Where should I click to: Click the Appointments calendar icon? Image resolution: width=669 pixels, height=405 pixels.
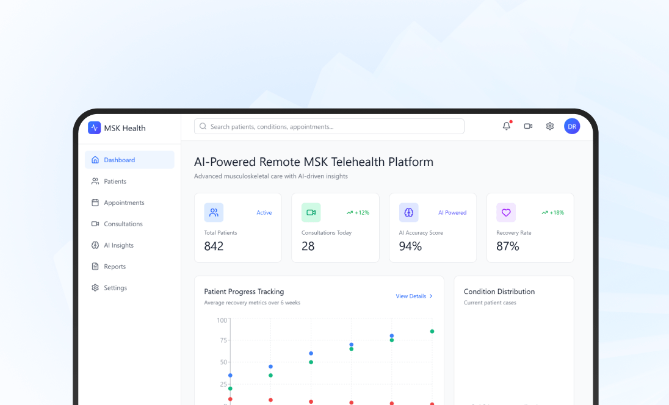tap(95, 202)
